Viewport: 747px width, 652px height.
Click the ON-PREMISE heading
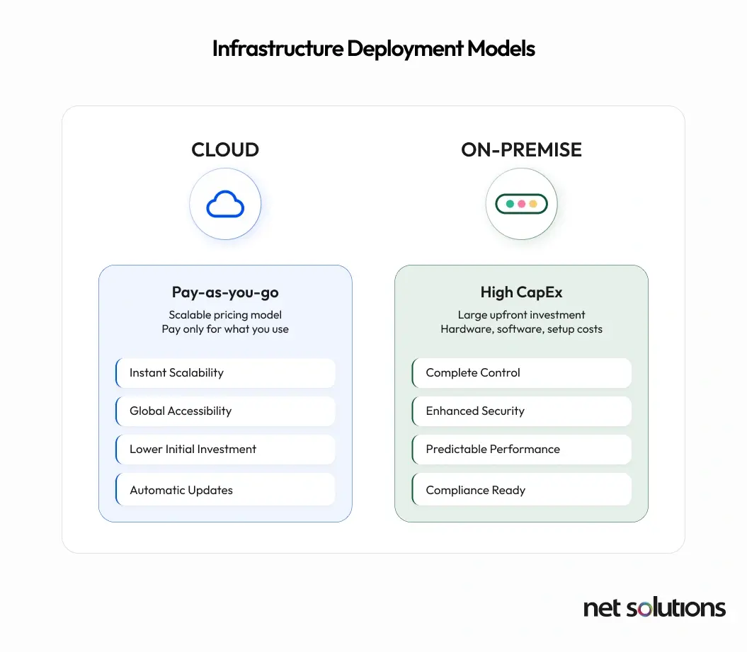click(x=521, y=149)
